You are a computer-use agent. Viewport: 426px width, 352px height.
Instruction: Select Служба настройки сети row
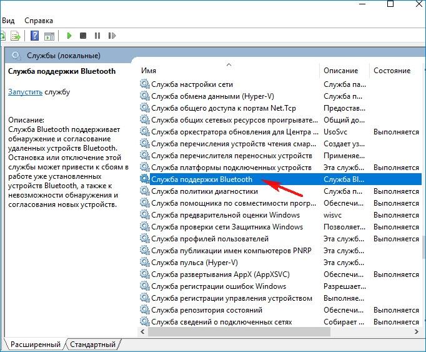click(280, 84)
